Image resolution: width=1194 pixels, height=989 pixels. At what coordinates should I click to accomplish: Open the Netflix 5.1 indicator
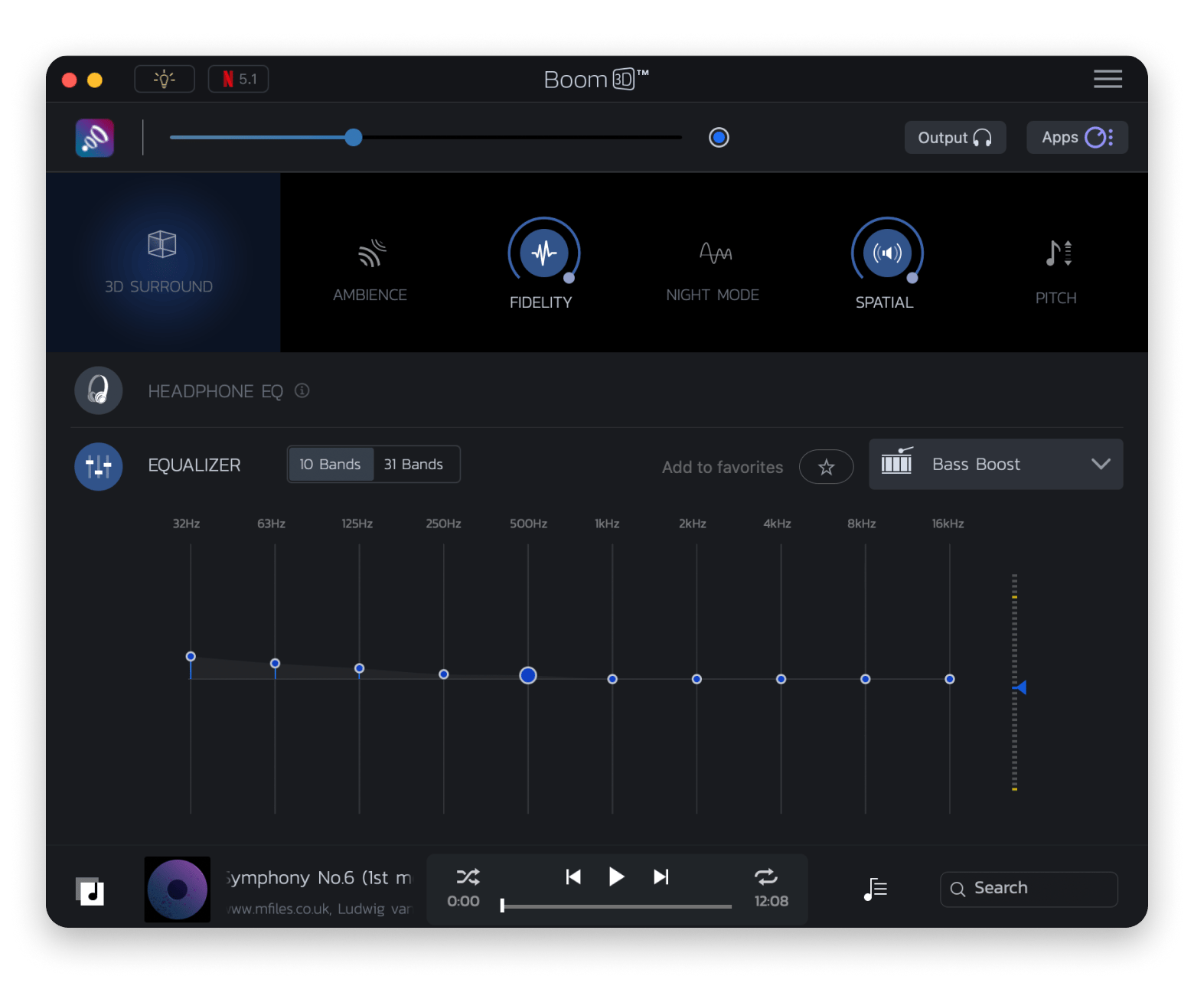click(238, 79)
